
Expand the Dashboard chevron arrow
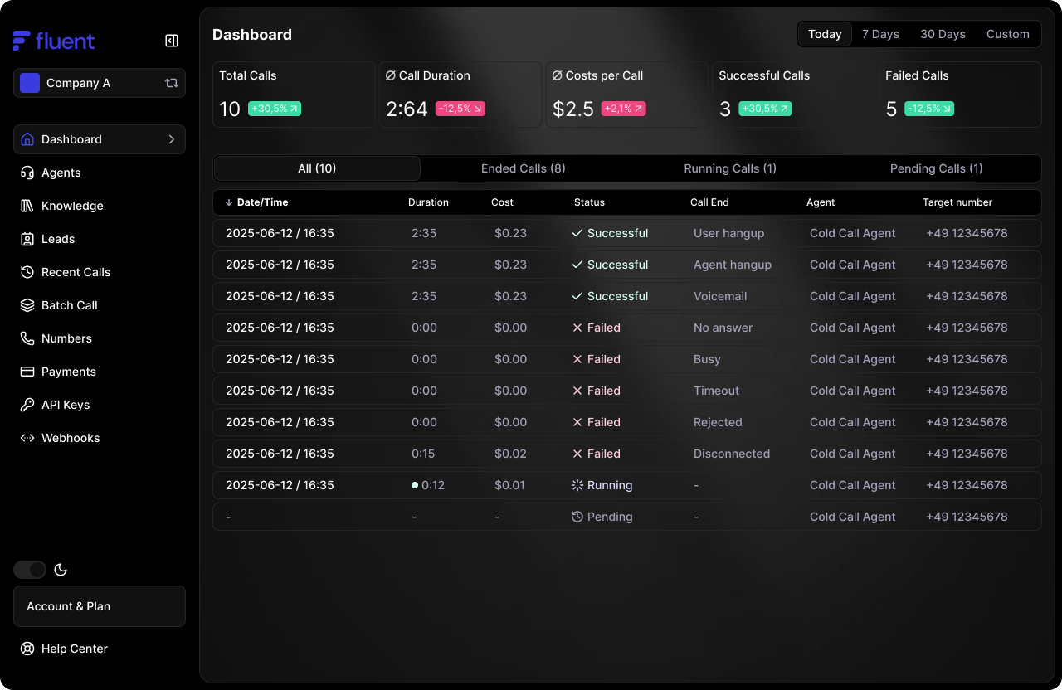(172, 139)
